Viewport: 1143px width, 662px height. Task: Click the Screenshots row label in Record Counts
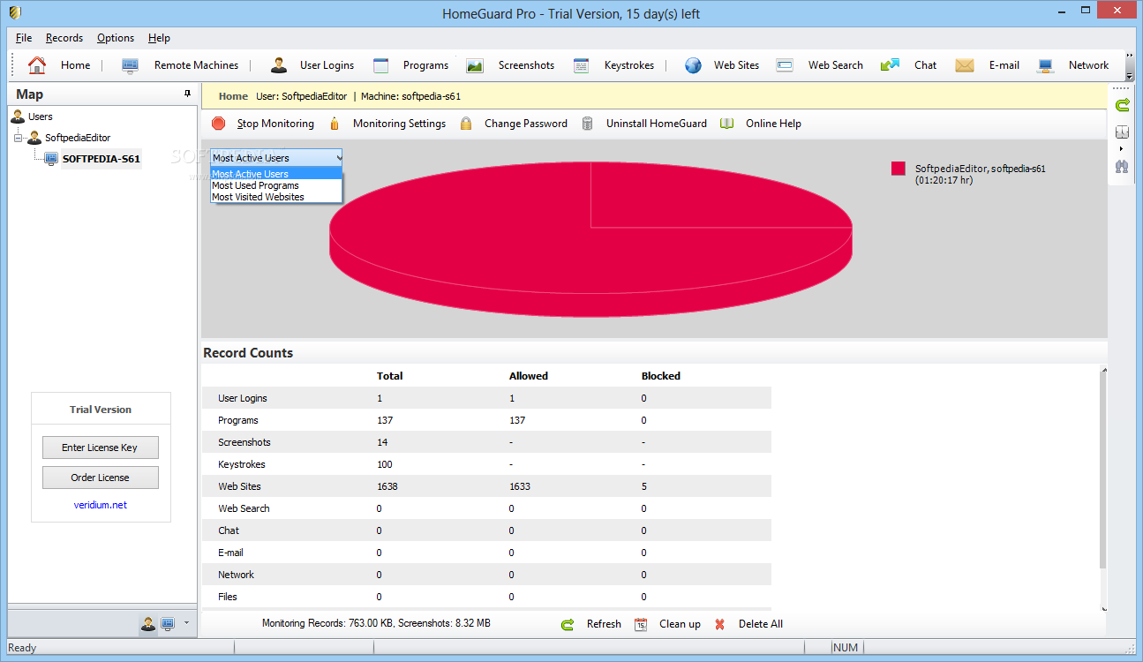244,442
